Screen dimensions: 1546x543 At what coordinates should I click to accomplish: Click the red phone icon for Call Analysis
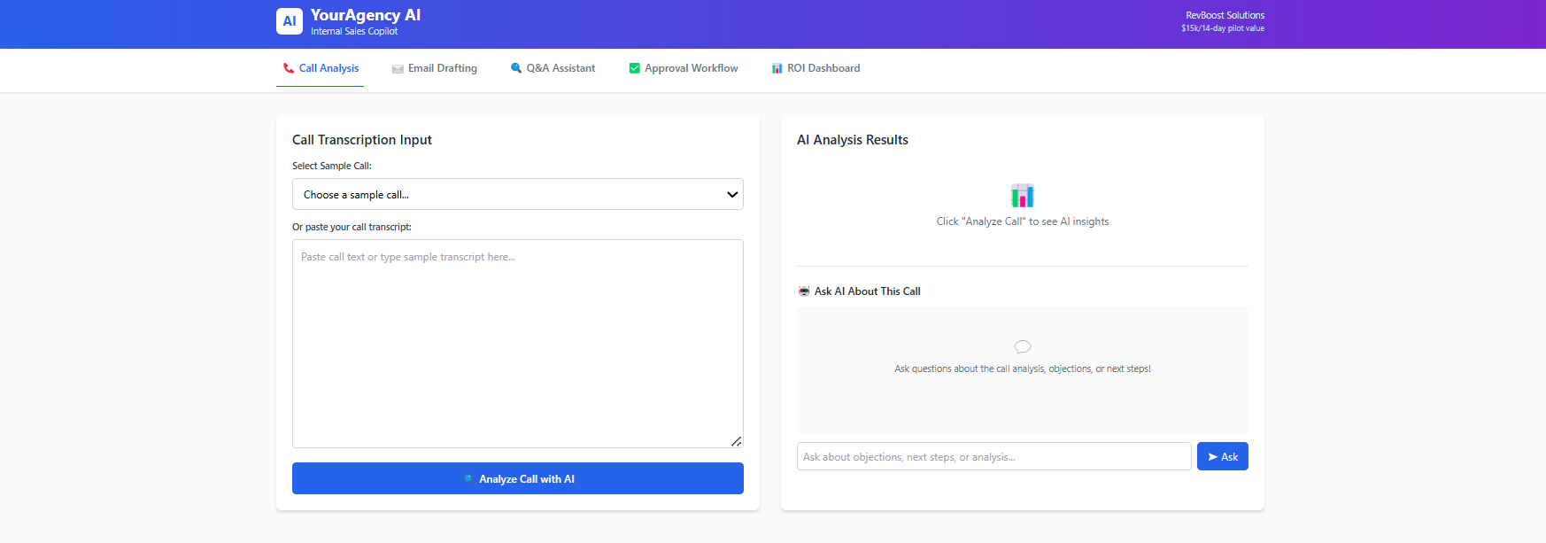coord(289,68)
